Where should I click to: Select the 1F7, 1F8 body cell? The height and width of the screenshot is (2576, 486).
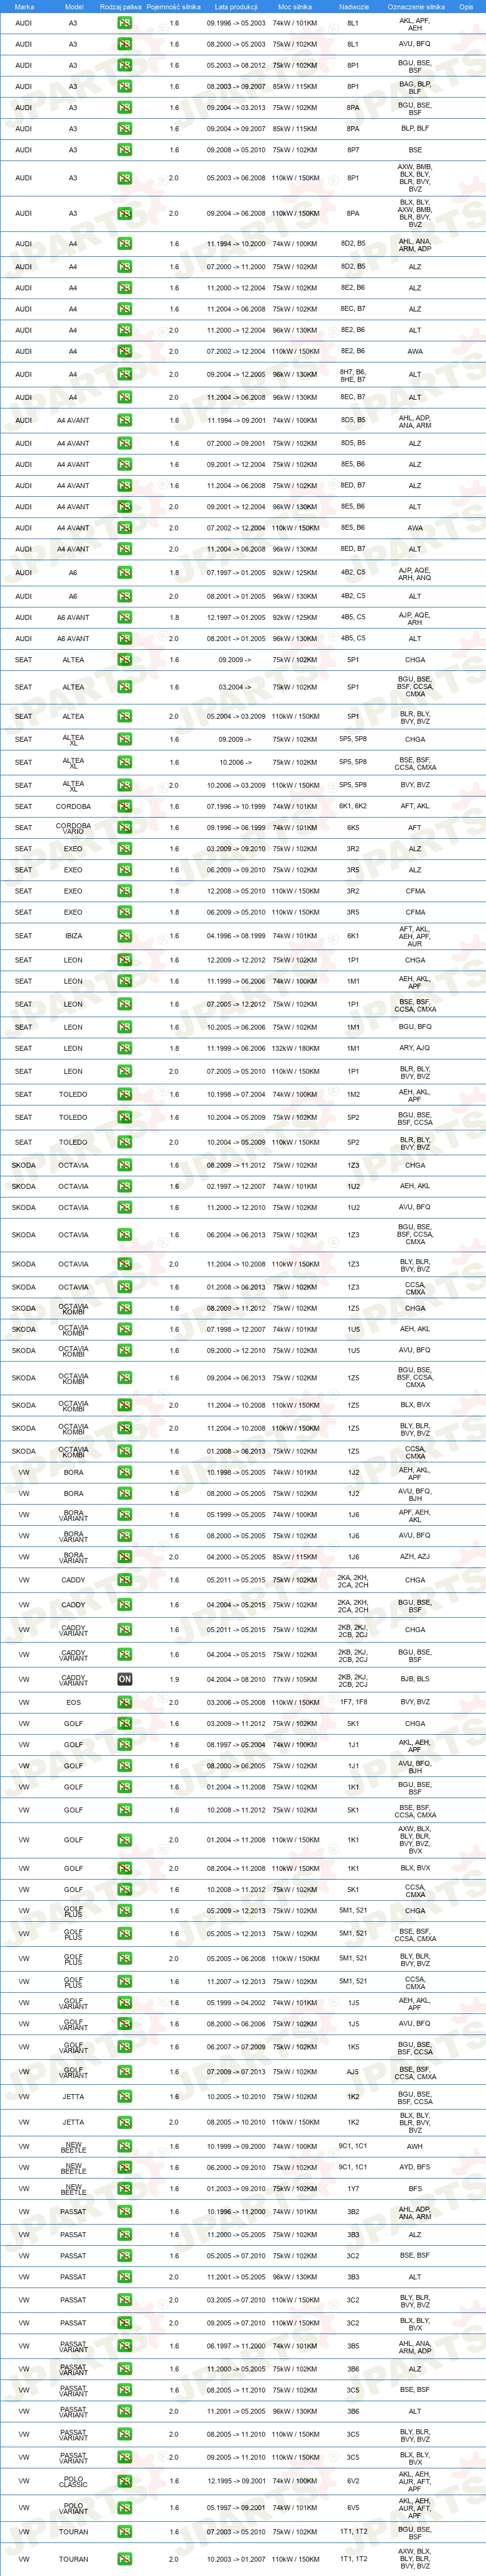pyautogui.click(x=353, y=1702)
